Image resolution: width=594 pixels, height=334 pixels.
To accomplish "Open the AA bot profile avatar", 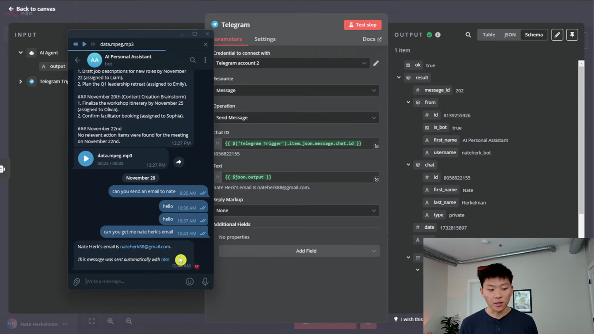I will (x=95, y=60).
